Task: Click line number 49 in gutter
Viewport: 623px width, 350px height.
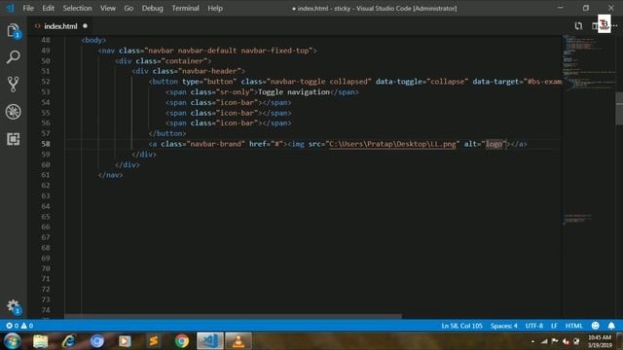Action: point(46,51)
